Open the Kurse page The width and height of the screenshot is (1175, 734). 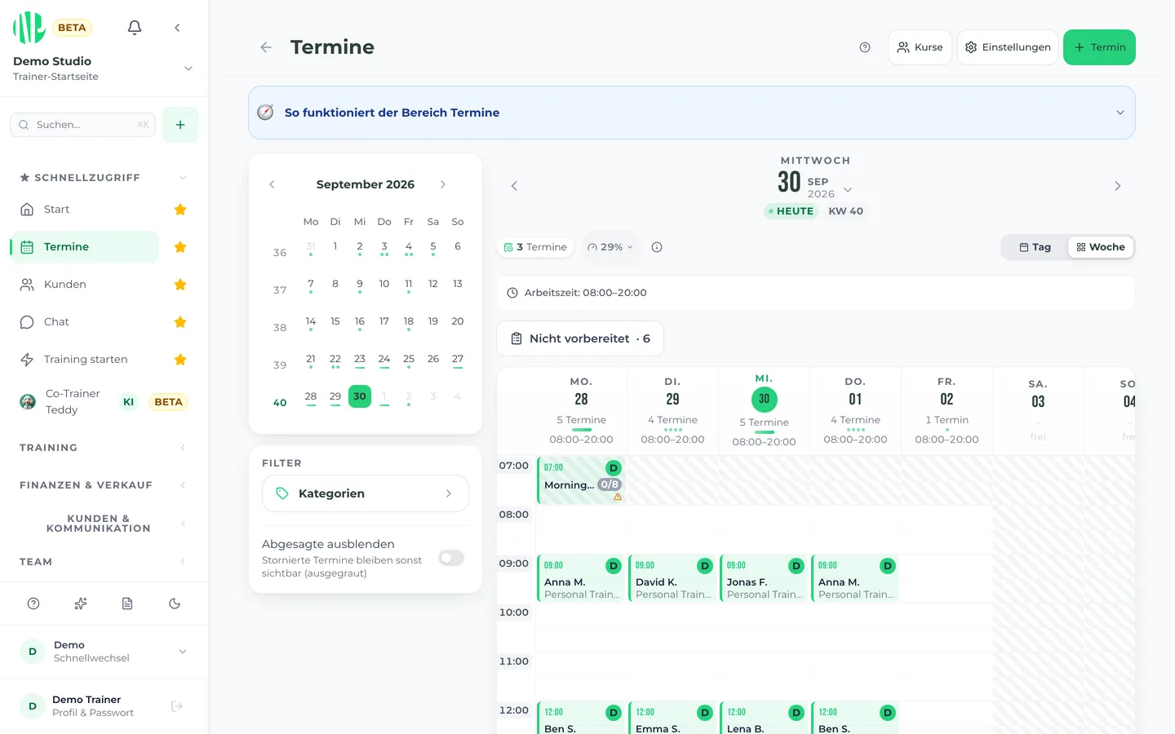pos(920,47)
